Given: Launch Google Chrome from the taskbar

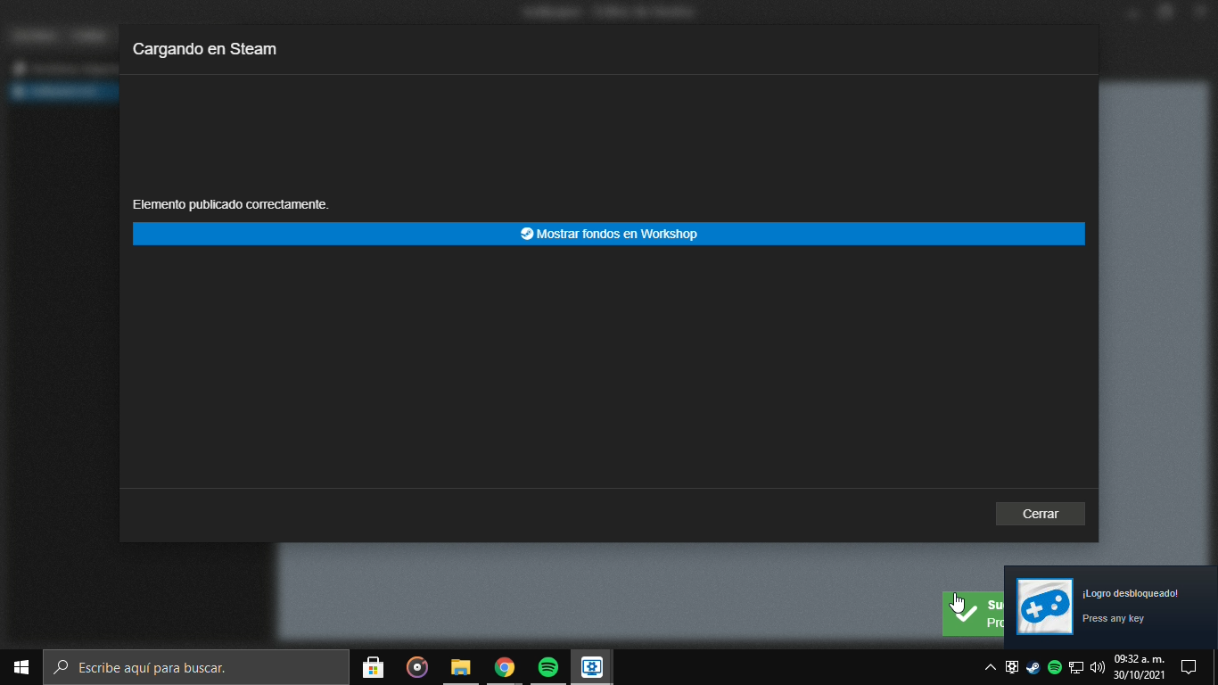Looking at the screenshot, I should [x=505, y=667].
